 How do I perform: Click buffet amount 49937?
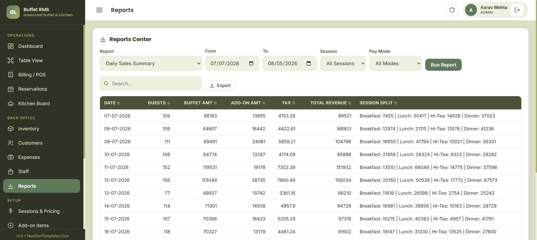210,193
